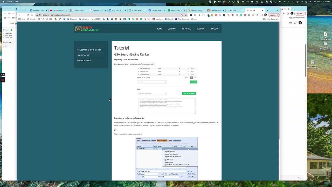Expand the Locale dropdown
Viewport: 332px width, 187px height.
5,46
